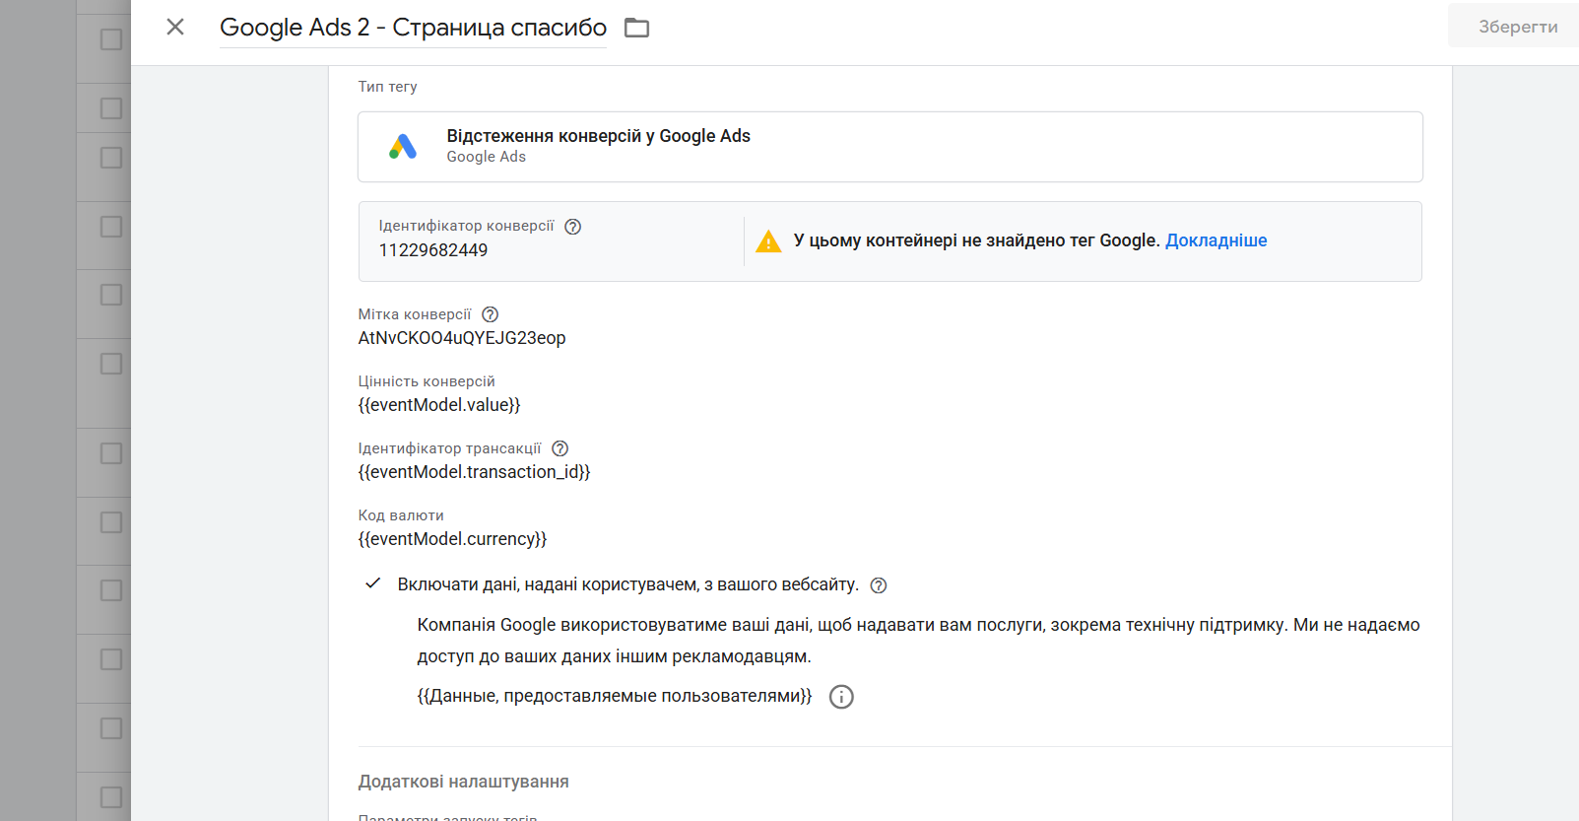Open help for Ідентифікатор конверсії

[x=572, y=227]
